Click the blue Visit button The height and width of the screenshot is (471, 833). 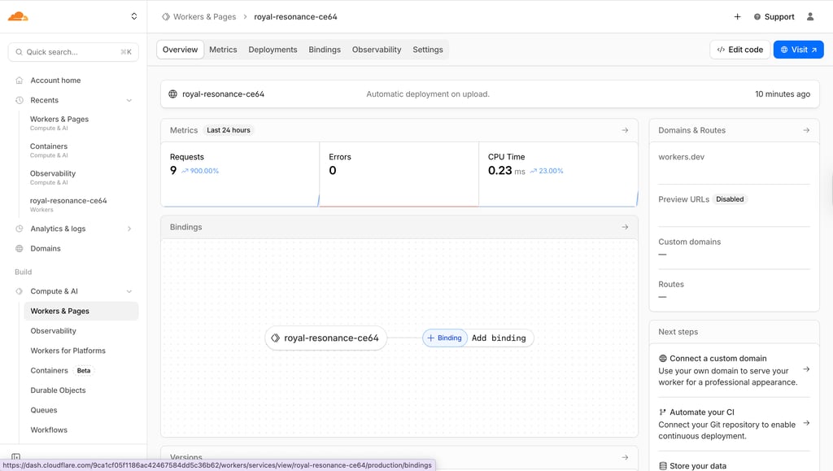coord(799,50)
